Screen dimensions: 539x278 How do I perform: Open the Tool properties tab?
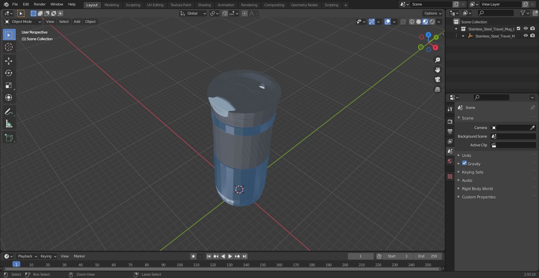tap(450, 109)
